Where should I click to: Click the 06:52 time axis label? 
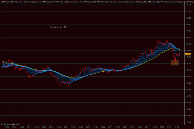[x=155, y=127]
